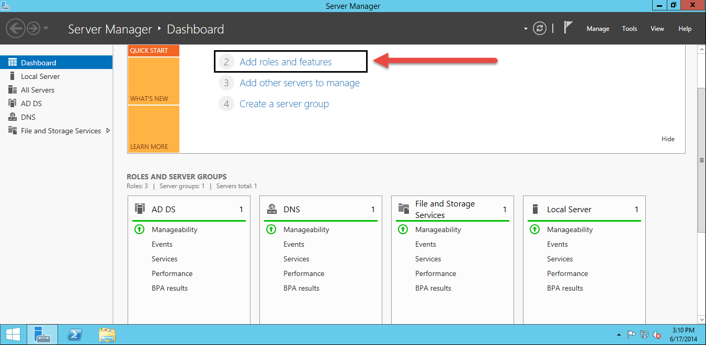Launch PowerShell from the taskbar

coord(75,335)
